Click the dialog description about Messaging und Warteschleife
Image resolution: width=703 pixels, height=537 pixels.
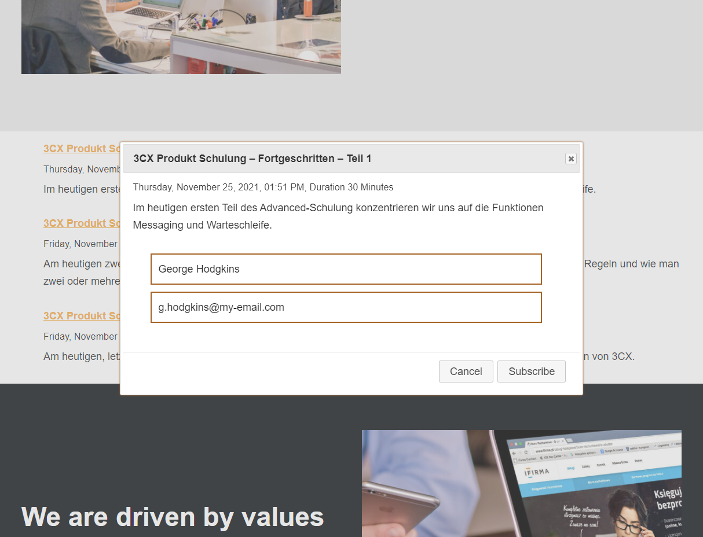338,216
